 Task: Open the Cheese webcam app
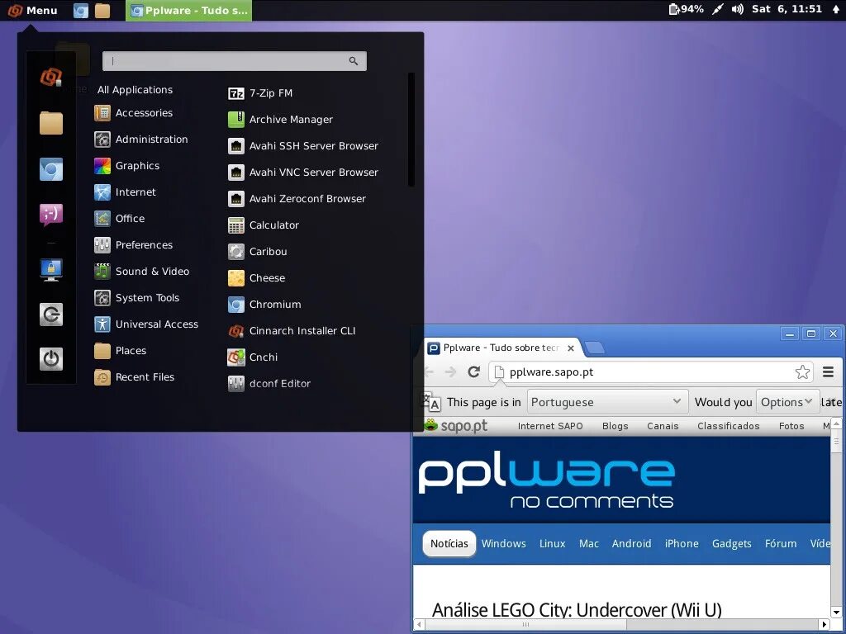[256, 278]
